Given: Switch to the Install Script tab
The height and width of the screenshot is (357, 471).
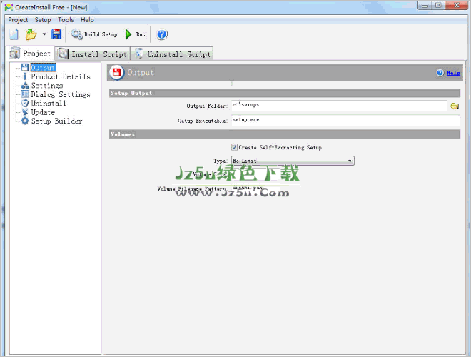Looking at the screenshot, I should (93, 54).
